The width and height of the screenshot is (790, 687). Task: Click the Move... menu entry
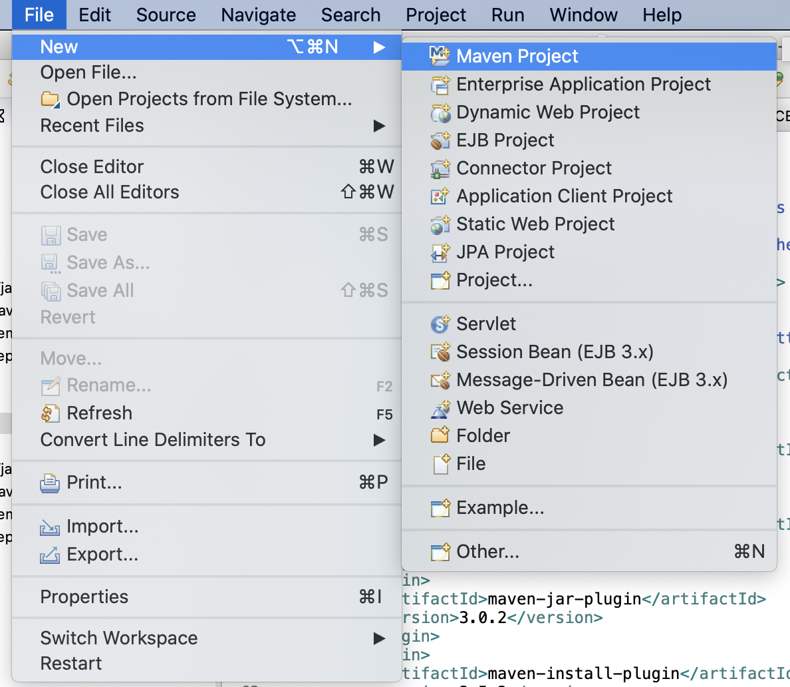207,359
